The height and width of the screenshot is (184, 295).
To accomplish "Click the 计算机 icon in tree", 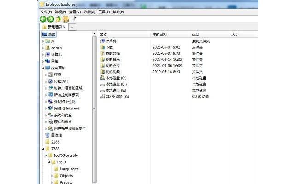I will (x=47, y=55).
